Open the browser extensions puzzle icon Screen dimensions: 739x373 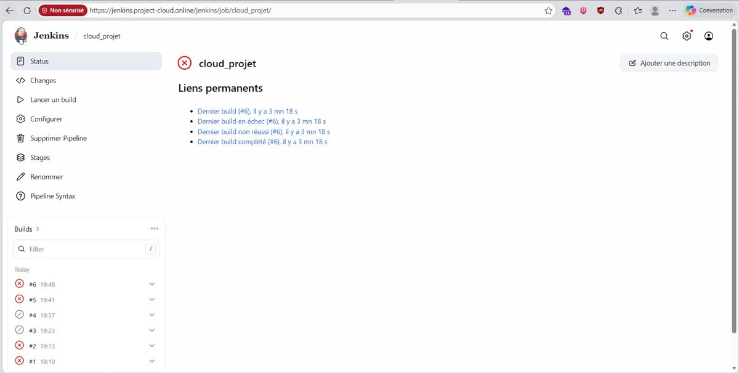point(619,10)
